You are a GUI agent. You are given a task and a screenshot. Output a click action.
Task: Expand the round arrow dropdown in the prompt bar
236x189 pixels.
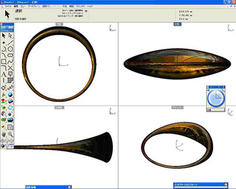pos(86,11)
